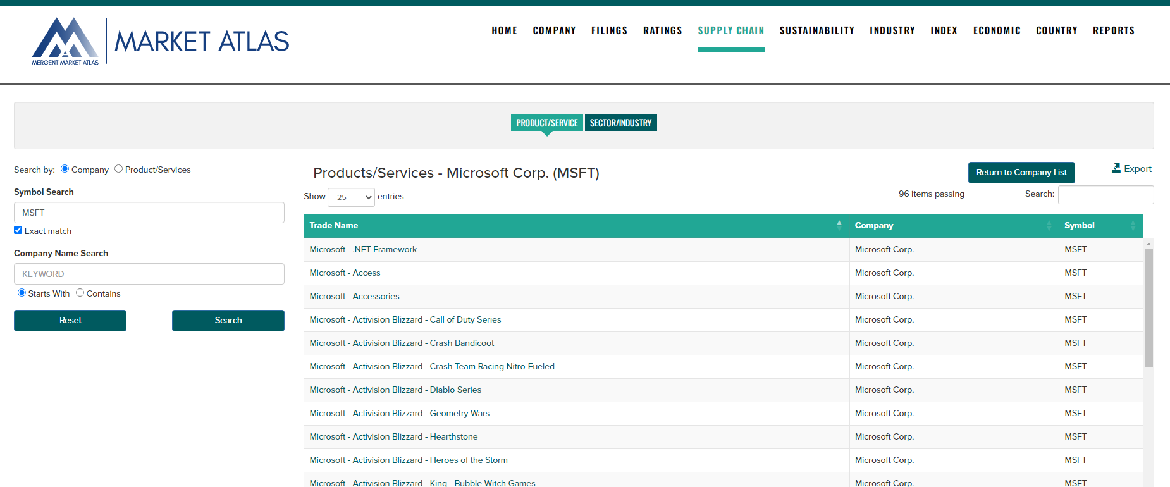
Task: Click the Export download icon
Action: coord(1116,168)
